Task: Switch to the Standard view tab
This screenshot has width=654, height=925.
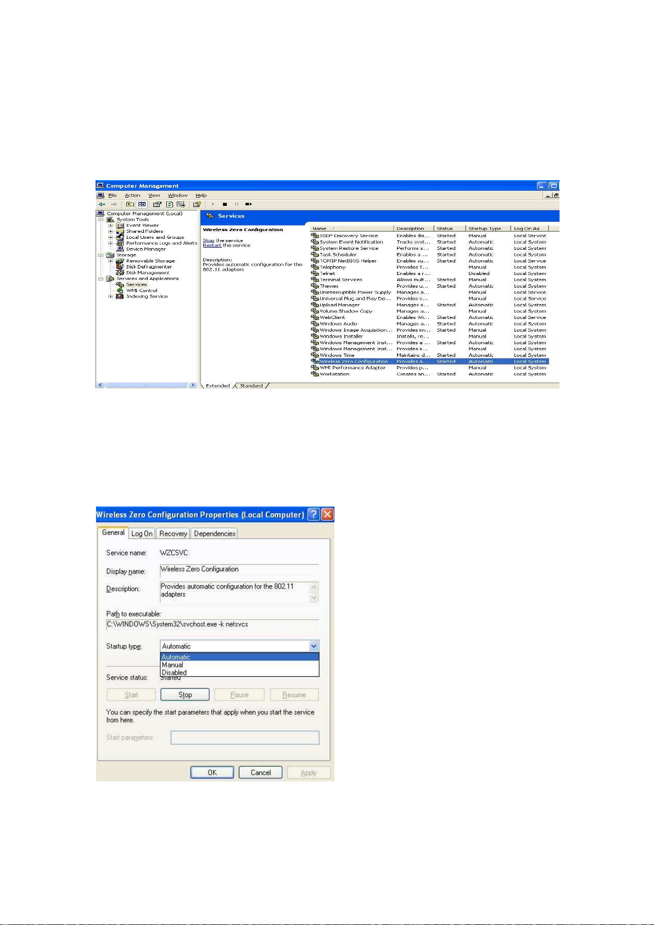Action: (251, 386)
